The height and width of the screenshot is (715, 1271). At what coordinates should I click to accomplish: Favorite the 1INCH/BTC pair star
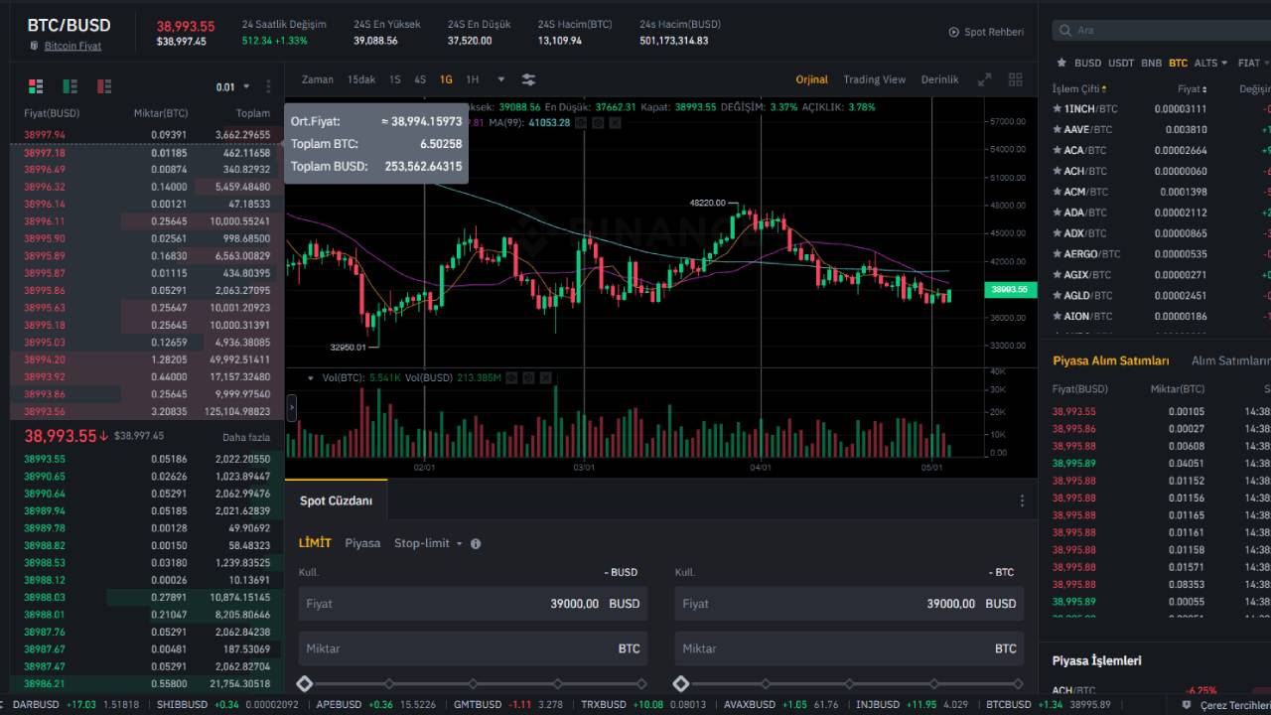point(1057,109)
